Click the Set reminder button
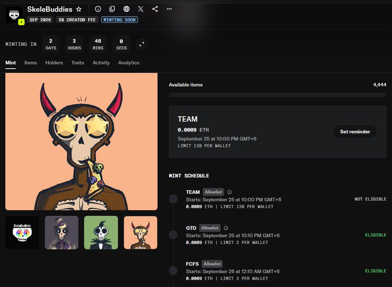 (x=355, y=132)
